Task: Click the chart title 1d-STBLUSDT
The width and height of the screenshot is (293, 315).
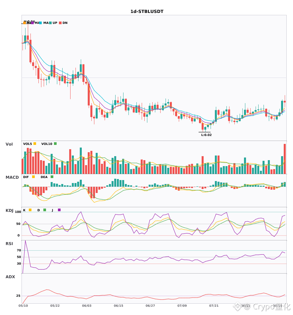Action: tap(147, 12)
